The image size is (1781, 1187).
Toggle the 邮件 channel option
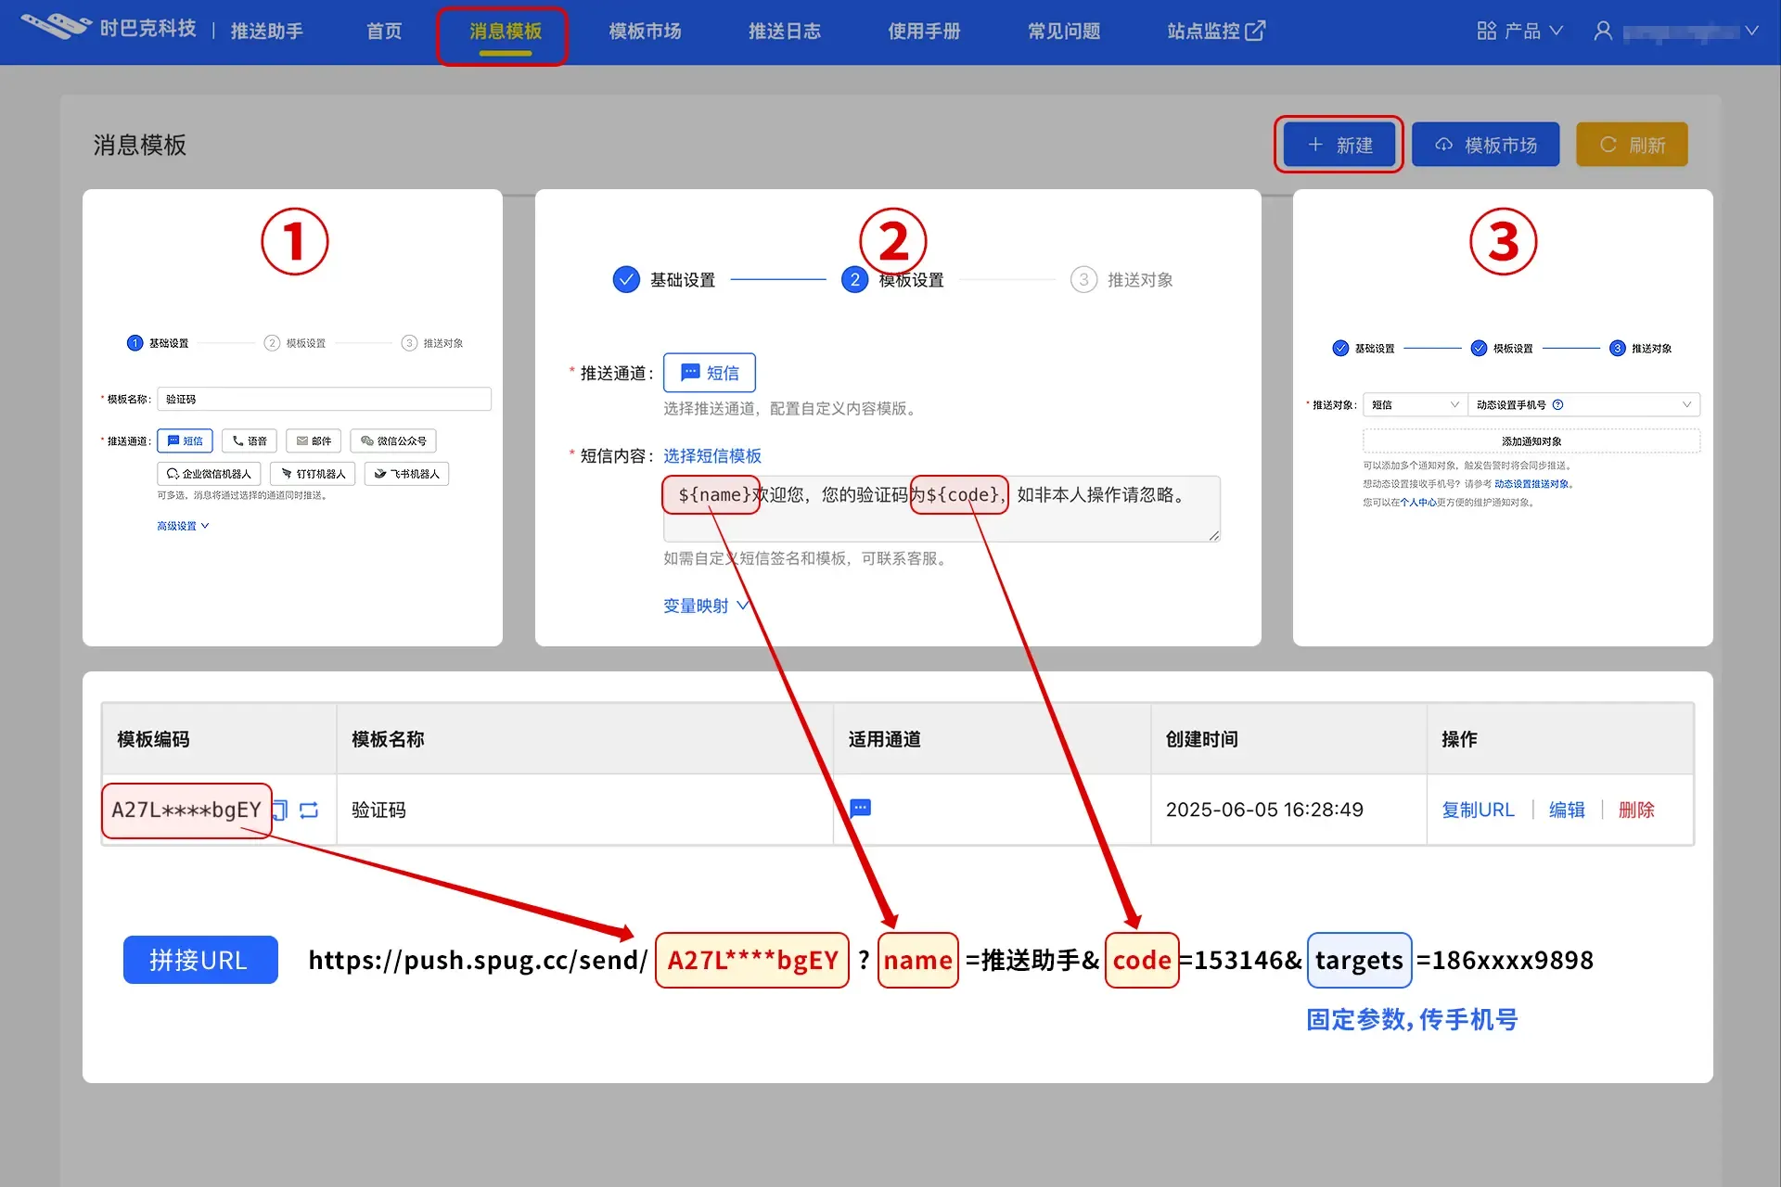314,440
